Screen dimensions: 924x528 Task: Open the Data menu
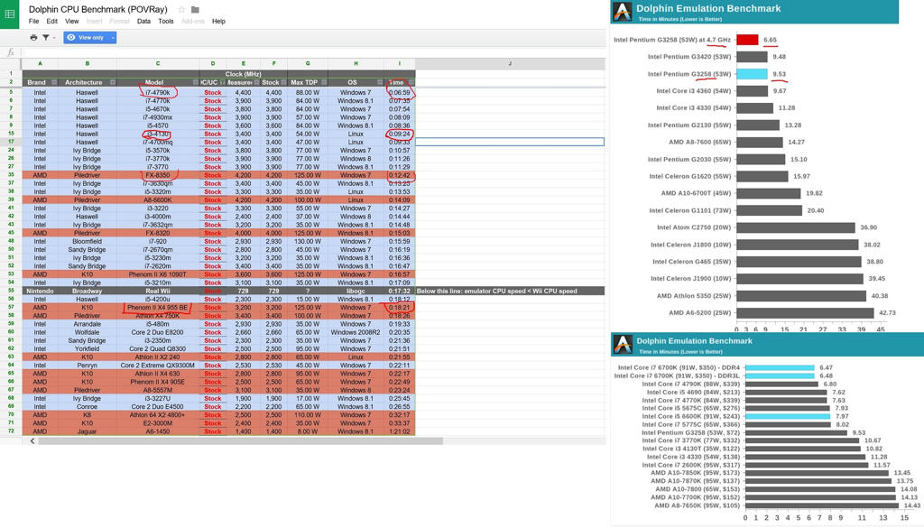143,22
